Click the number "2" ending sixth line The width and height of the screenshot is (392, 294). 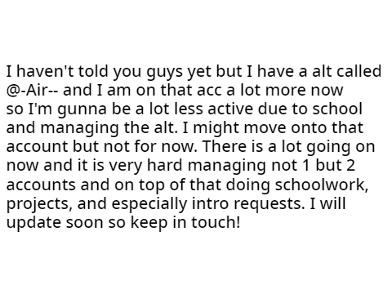tap(350, 166)
